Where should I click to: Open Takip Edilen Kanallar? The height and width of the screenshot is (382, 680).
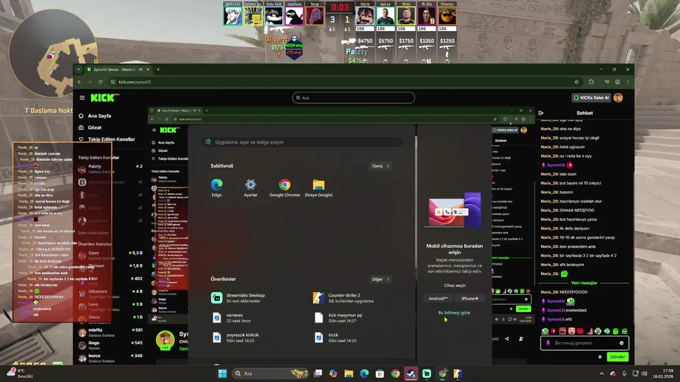click(106, 139)
